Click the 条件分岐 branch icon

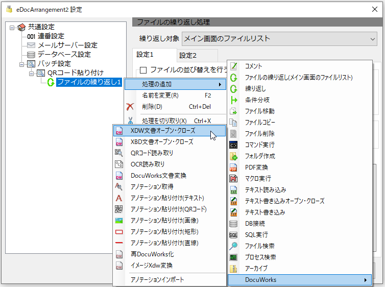tap(233, 100)
